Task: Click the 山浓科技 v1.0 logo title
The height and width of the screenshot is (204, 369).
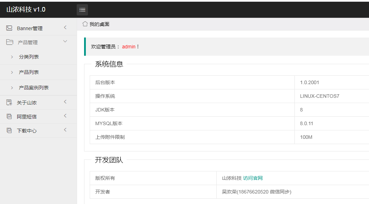Action: click(26, 9)
